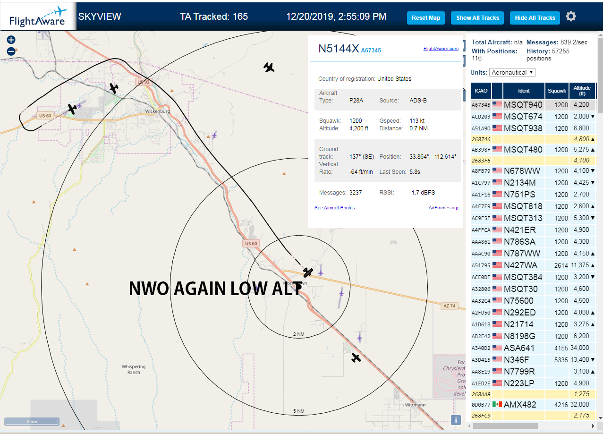
Task: Click US flag in MSQT940 row
Action: pos(497,105)
